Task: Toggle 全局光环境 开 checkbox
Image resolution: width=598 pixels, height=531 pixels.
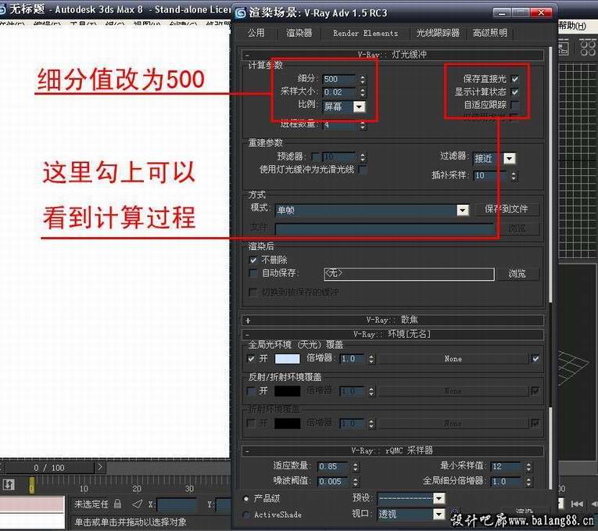Action: (x=252, y=359)
